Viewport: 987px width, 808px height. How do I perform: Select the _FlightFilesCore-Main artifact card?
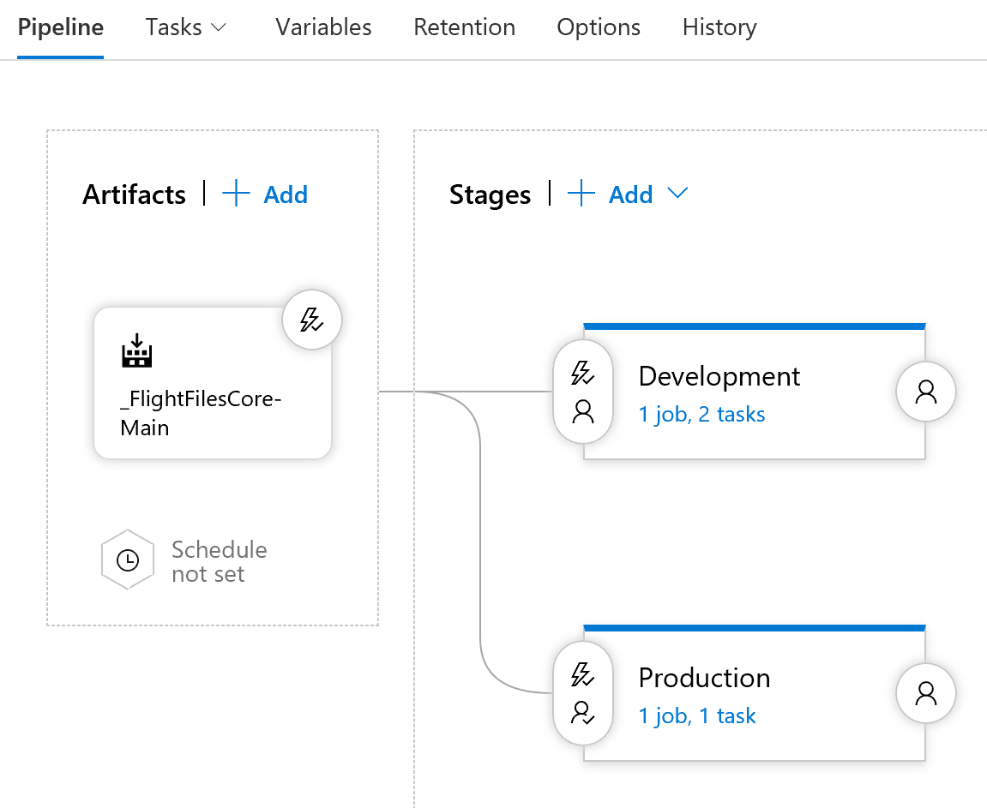click(x=212, y=403)
